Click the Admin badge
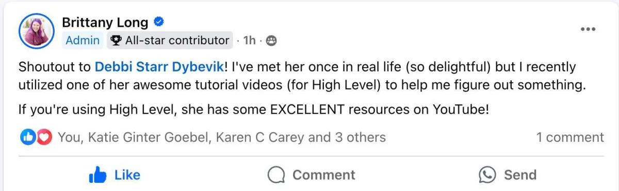The image size is (619, 191). click(83, 40)
